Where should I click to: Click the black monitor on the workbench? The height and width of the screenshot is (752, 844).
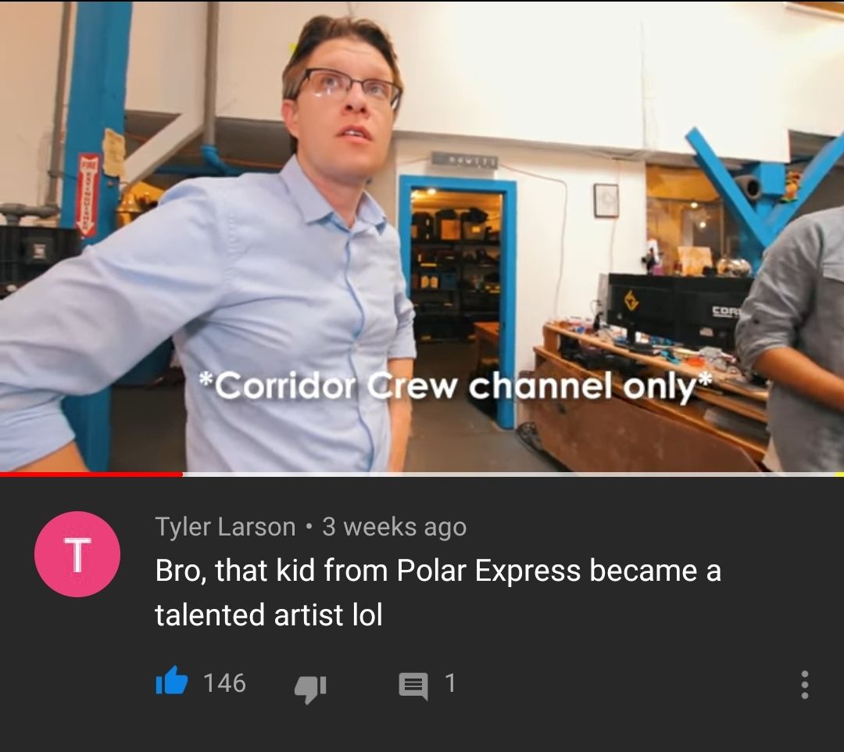coord(679,310)
